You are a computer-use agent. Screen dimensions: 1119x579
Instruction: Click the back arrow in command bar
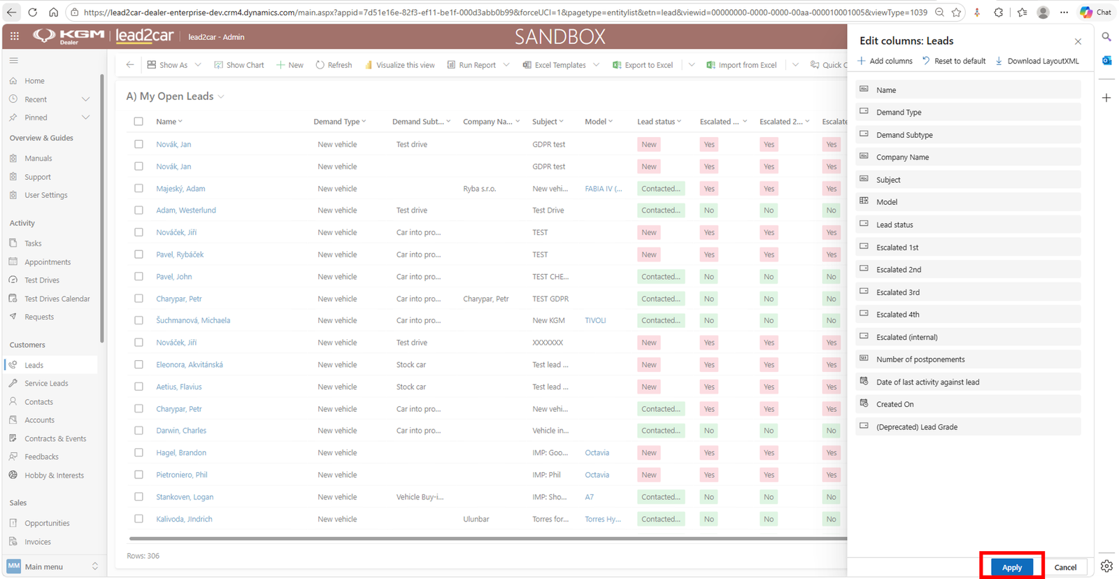tap(130, 65)
